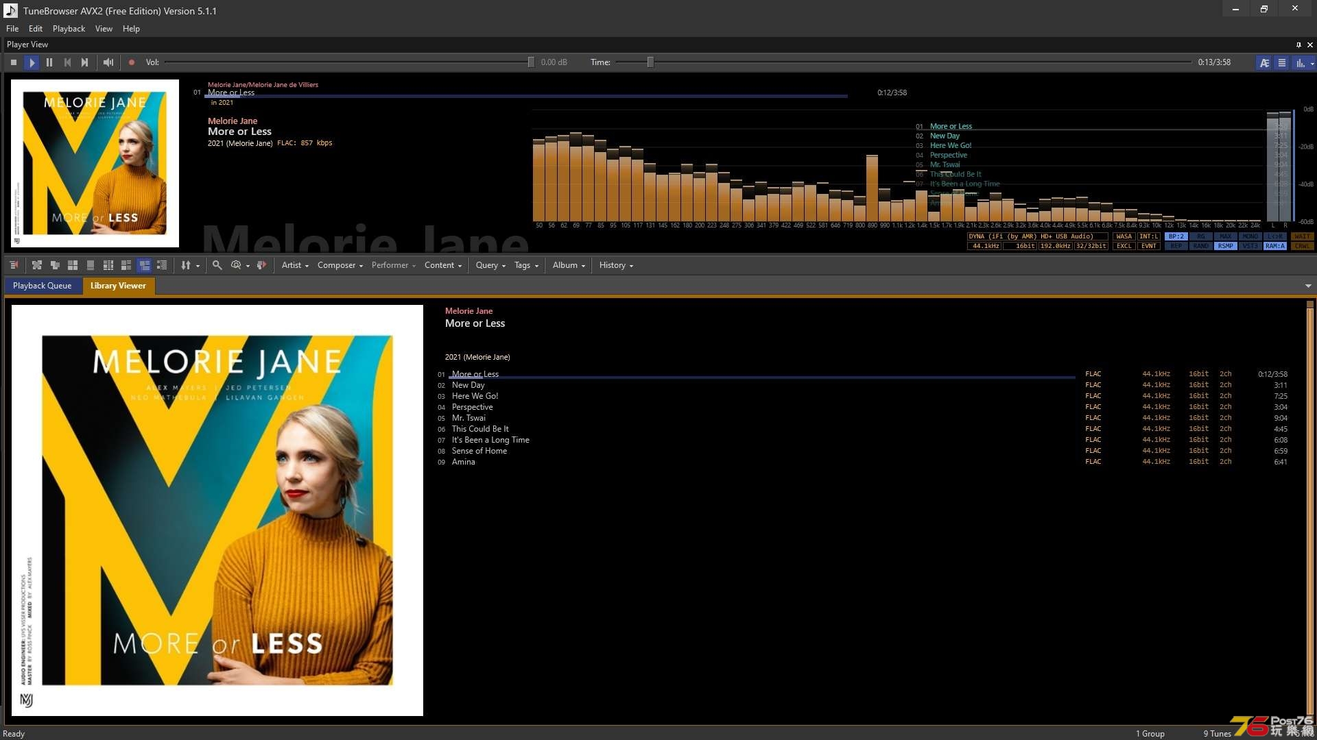Click the puzzle-piece view icon in library toolbar
1317x740 pixels.
pyautogui.click(x=37, y=265)
